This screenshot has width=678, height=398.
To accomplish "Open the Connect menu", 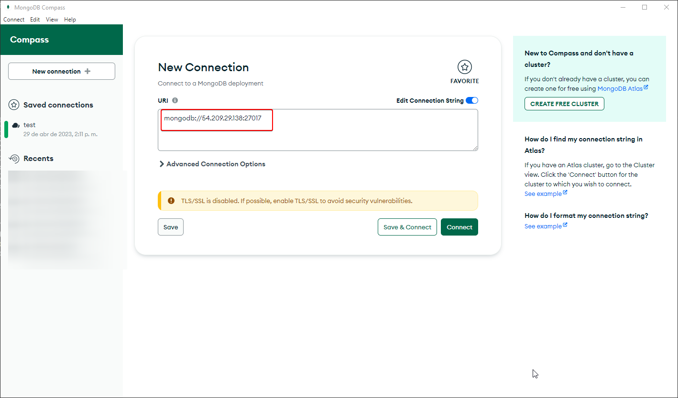I will click(x=14, y=20).
